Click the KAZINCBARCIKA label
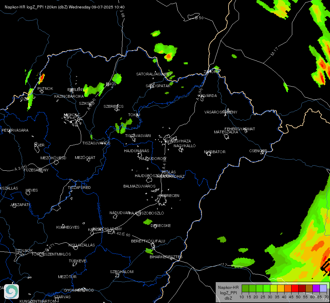330x303 pixels. tap(69, 96)
